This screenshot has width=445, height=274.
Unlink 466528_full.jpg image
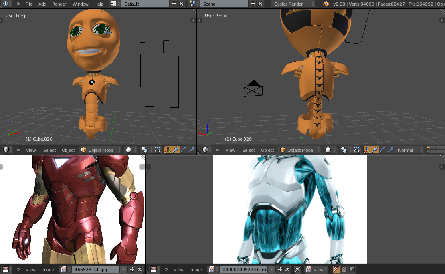[x=140, y=270]
